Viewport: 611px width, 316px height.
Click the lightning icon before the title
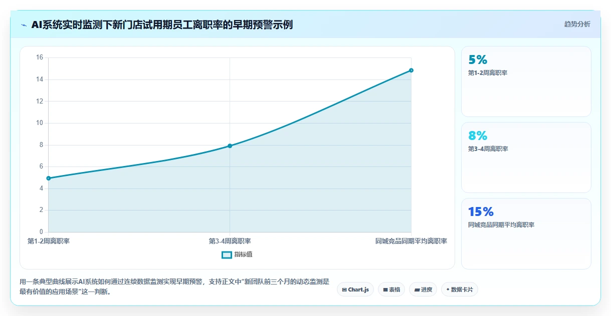[24, 25]
